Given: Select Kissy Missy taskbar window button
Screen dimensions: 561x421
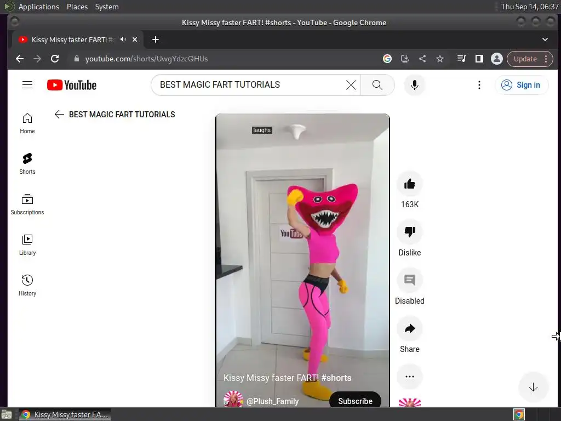Looking at the screenshot, I should [65, 414].
